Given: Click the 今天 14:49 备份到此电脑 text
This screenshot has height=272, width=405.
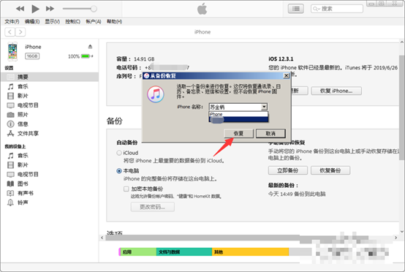Looking at the screenshot, I should coord(297,194).
